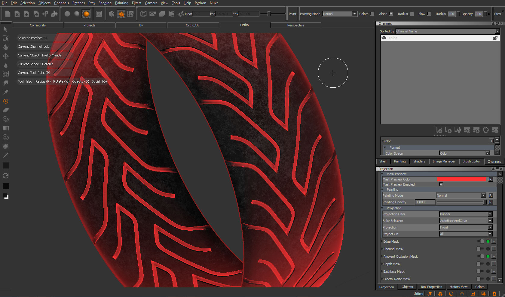Click plus button beside color properties
505x297 pixels.
click(491, 141)
